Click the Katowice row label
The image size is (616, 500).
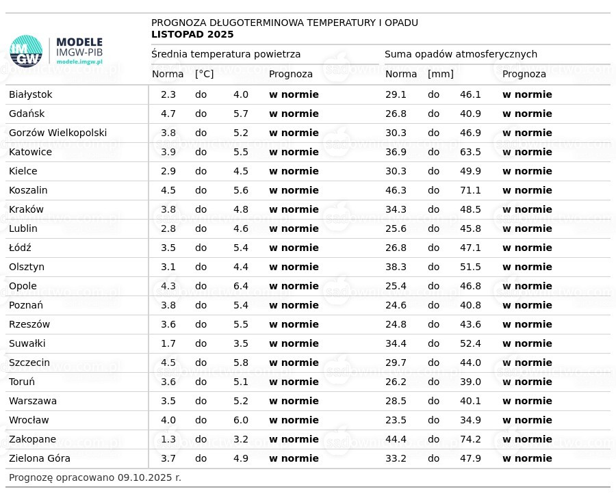30,152
